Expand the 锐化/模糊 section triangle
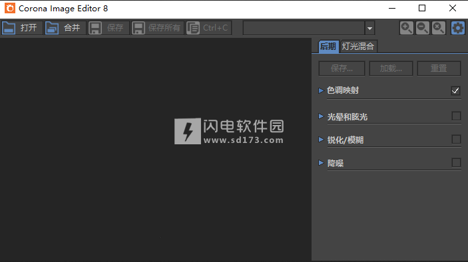Image resolution: width=468 pixels, height=262 pixels. [x=321, y=140]
